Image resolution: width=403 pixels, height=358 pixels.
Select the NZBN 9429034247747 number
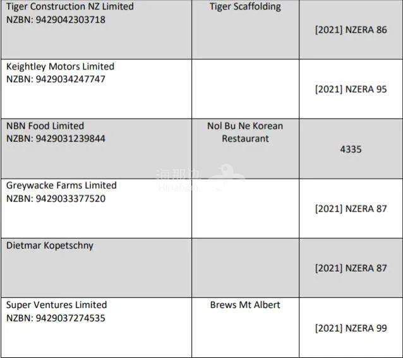point(56,79)
